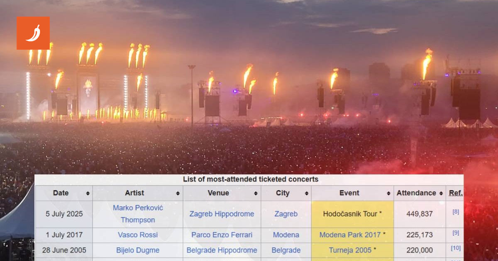The height and width of the screenshot is (261, 498).
Task: Follow the Vasco Rossi link
Action: point(138,235)
